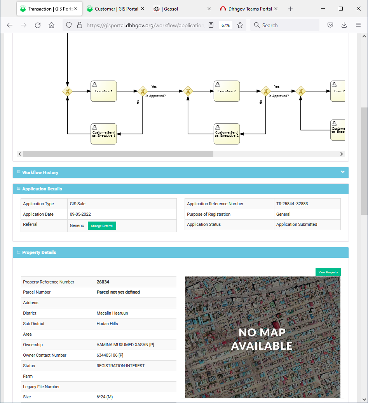The image size is (368, 403).
Task: Select property reference 26034
Action: [103, 282]
